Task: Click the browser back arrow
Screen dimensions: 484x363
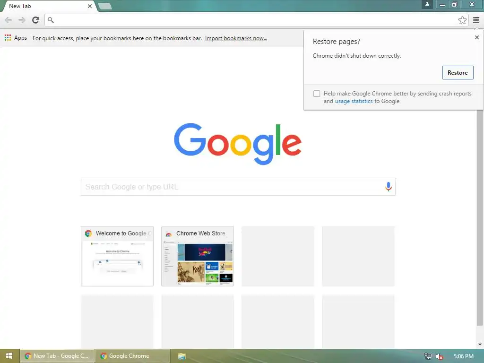Action: coord(9,20)
